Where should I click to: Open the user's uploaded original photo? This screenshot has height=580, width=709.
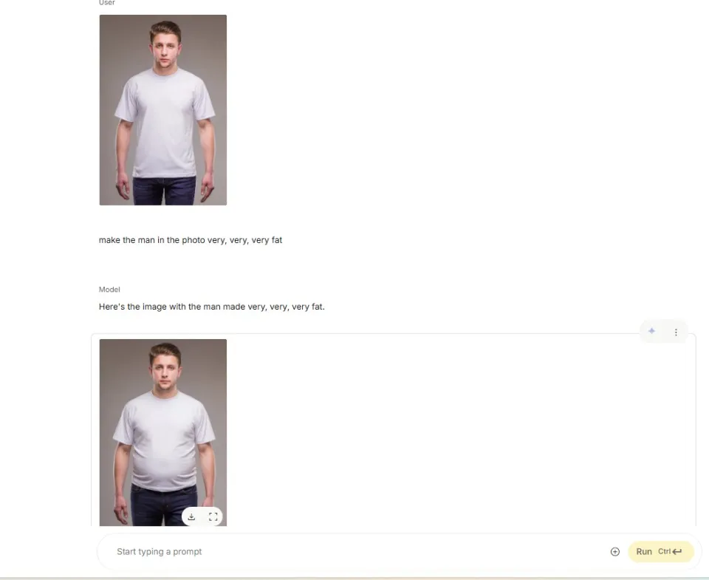[162, 110]
